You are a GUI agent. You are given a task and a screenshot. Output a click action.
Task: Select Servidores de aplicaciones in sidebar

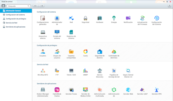coord(16,27)
